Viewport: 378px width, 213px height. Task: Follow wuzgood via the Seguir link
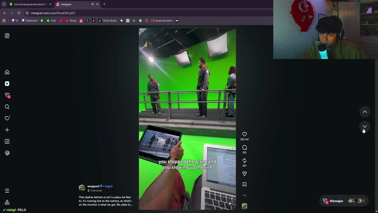point(109,186)
